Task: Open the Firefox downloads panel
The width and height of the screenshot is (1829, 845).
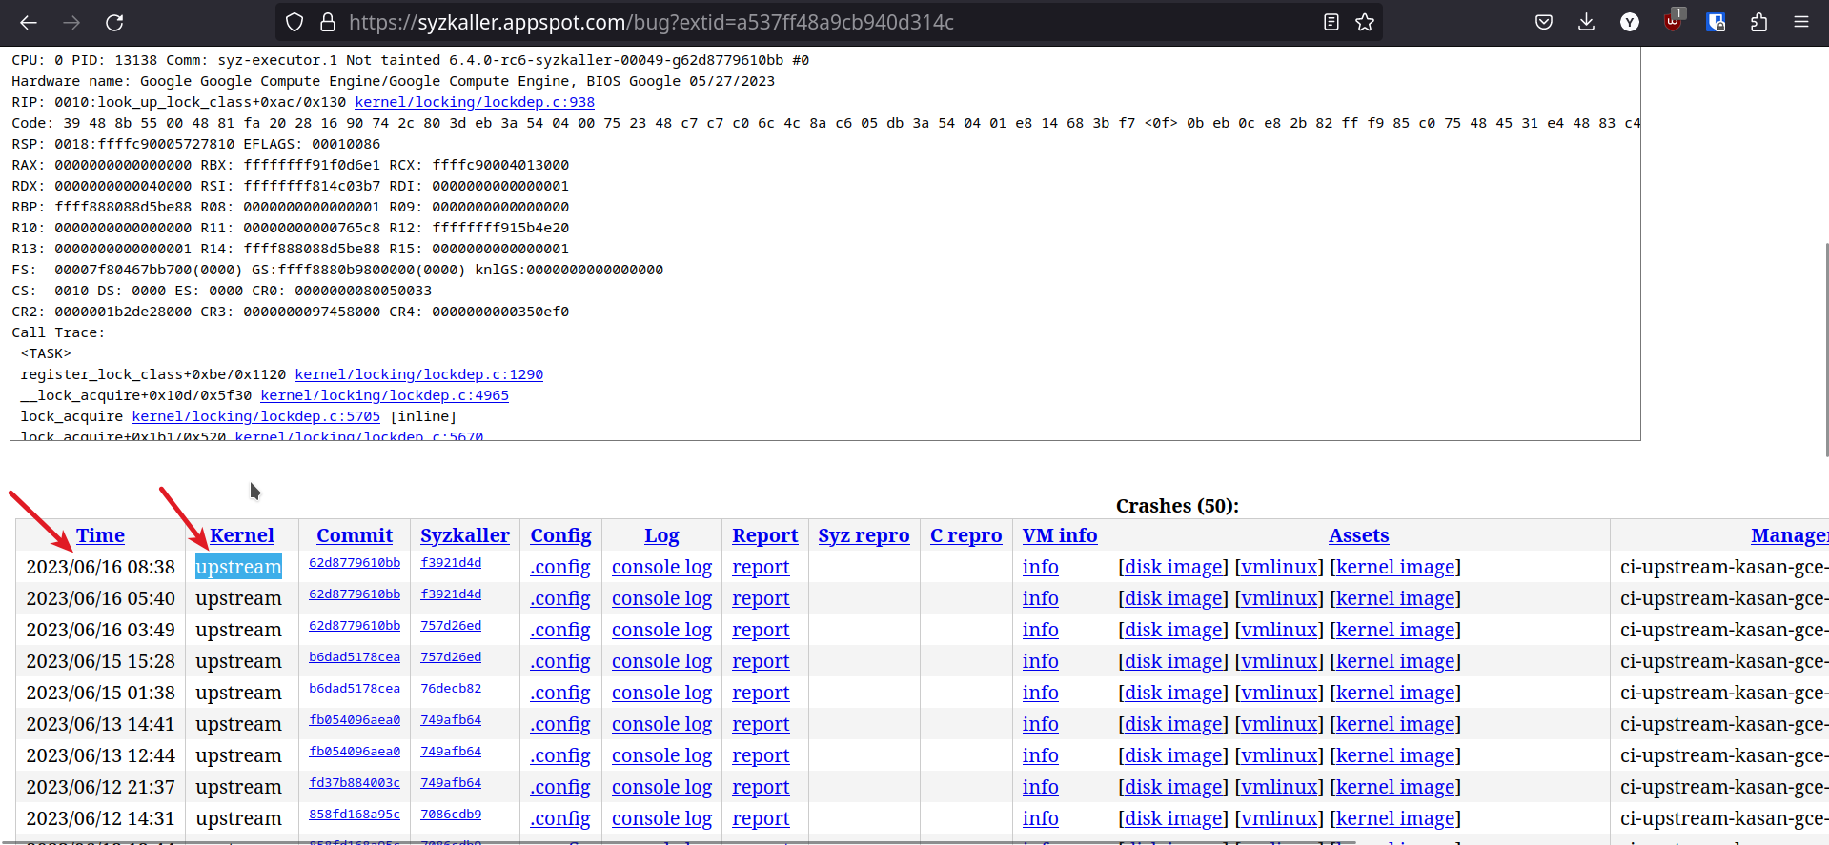Action: [x=1586, y=22]
